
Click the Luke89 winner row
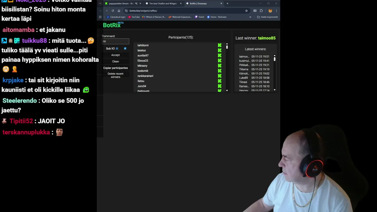tap(254, 78)
